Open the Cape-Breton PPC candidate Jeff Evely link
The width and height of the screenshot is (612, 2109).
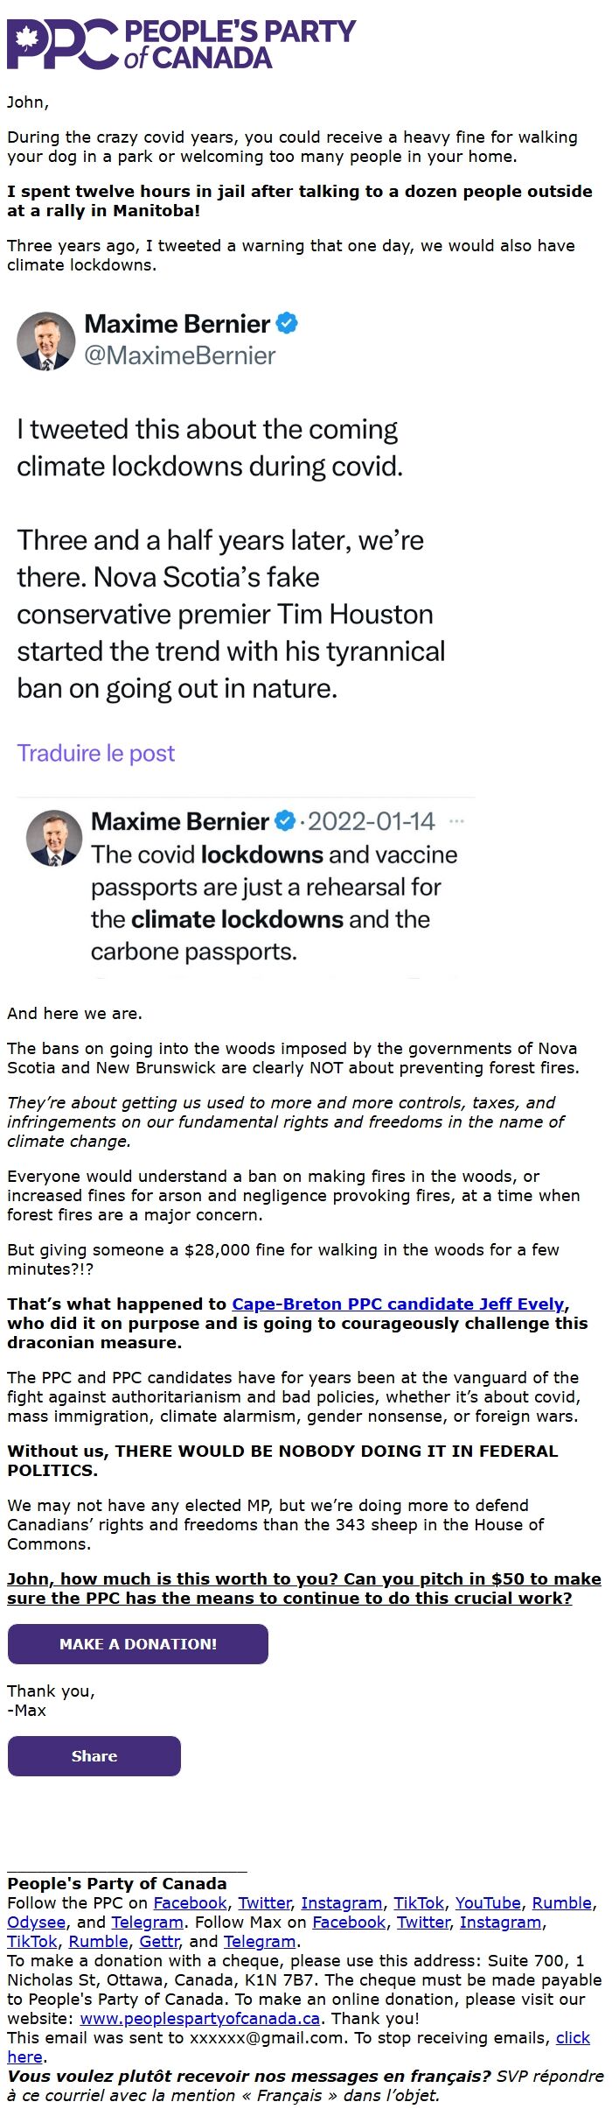pyautogui.click(x=398, y=1304)
